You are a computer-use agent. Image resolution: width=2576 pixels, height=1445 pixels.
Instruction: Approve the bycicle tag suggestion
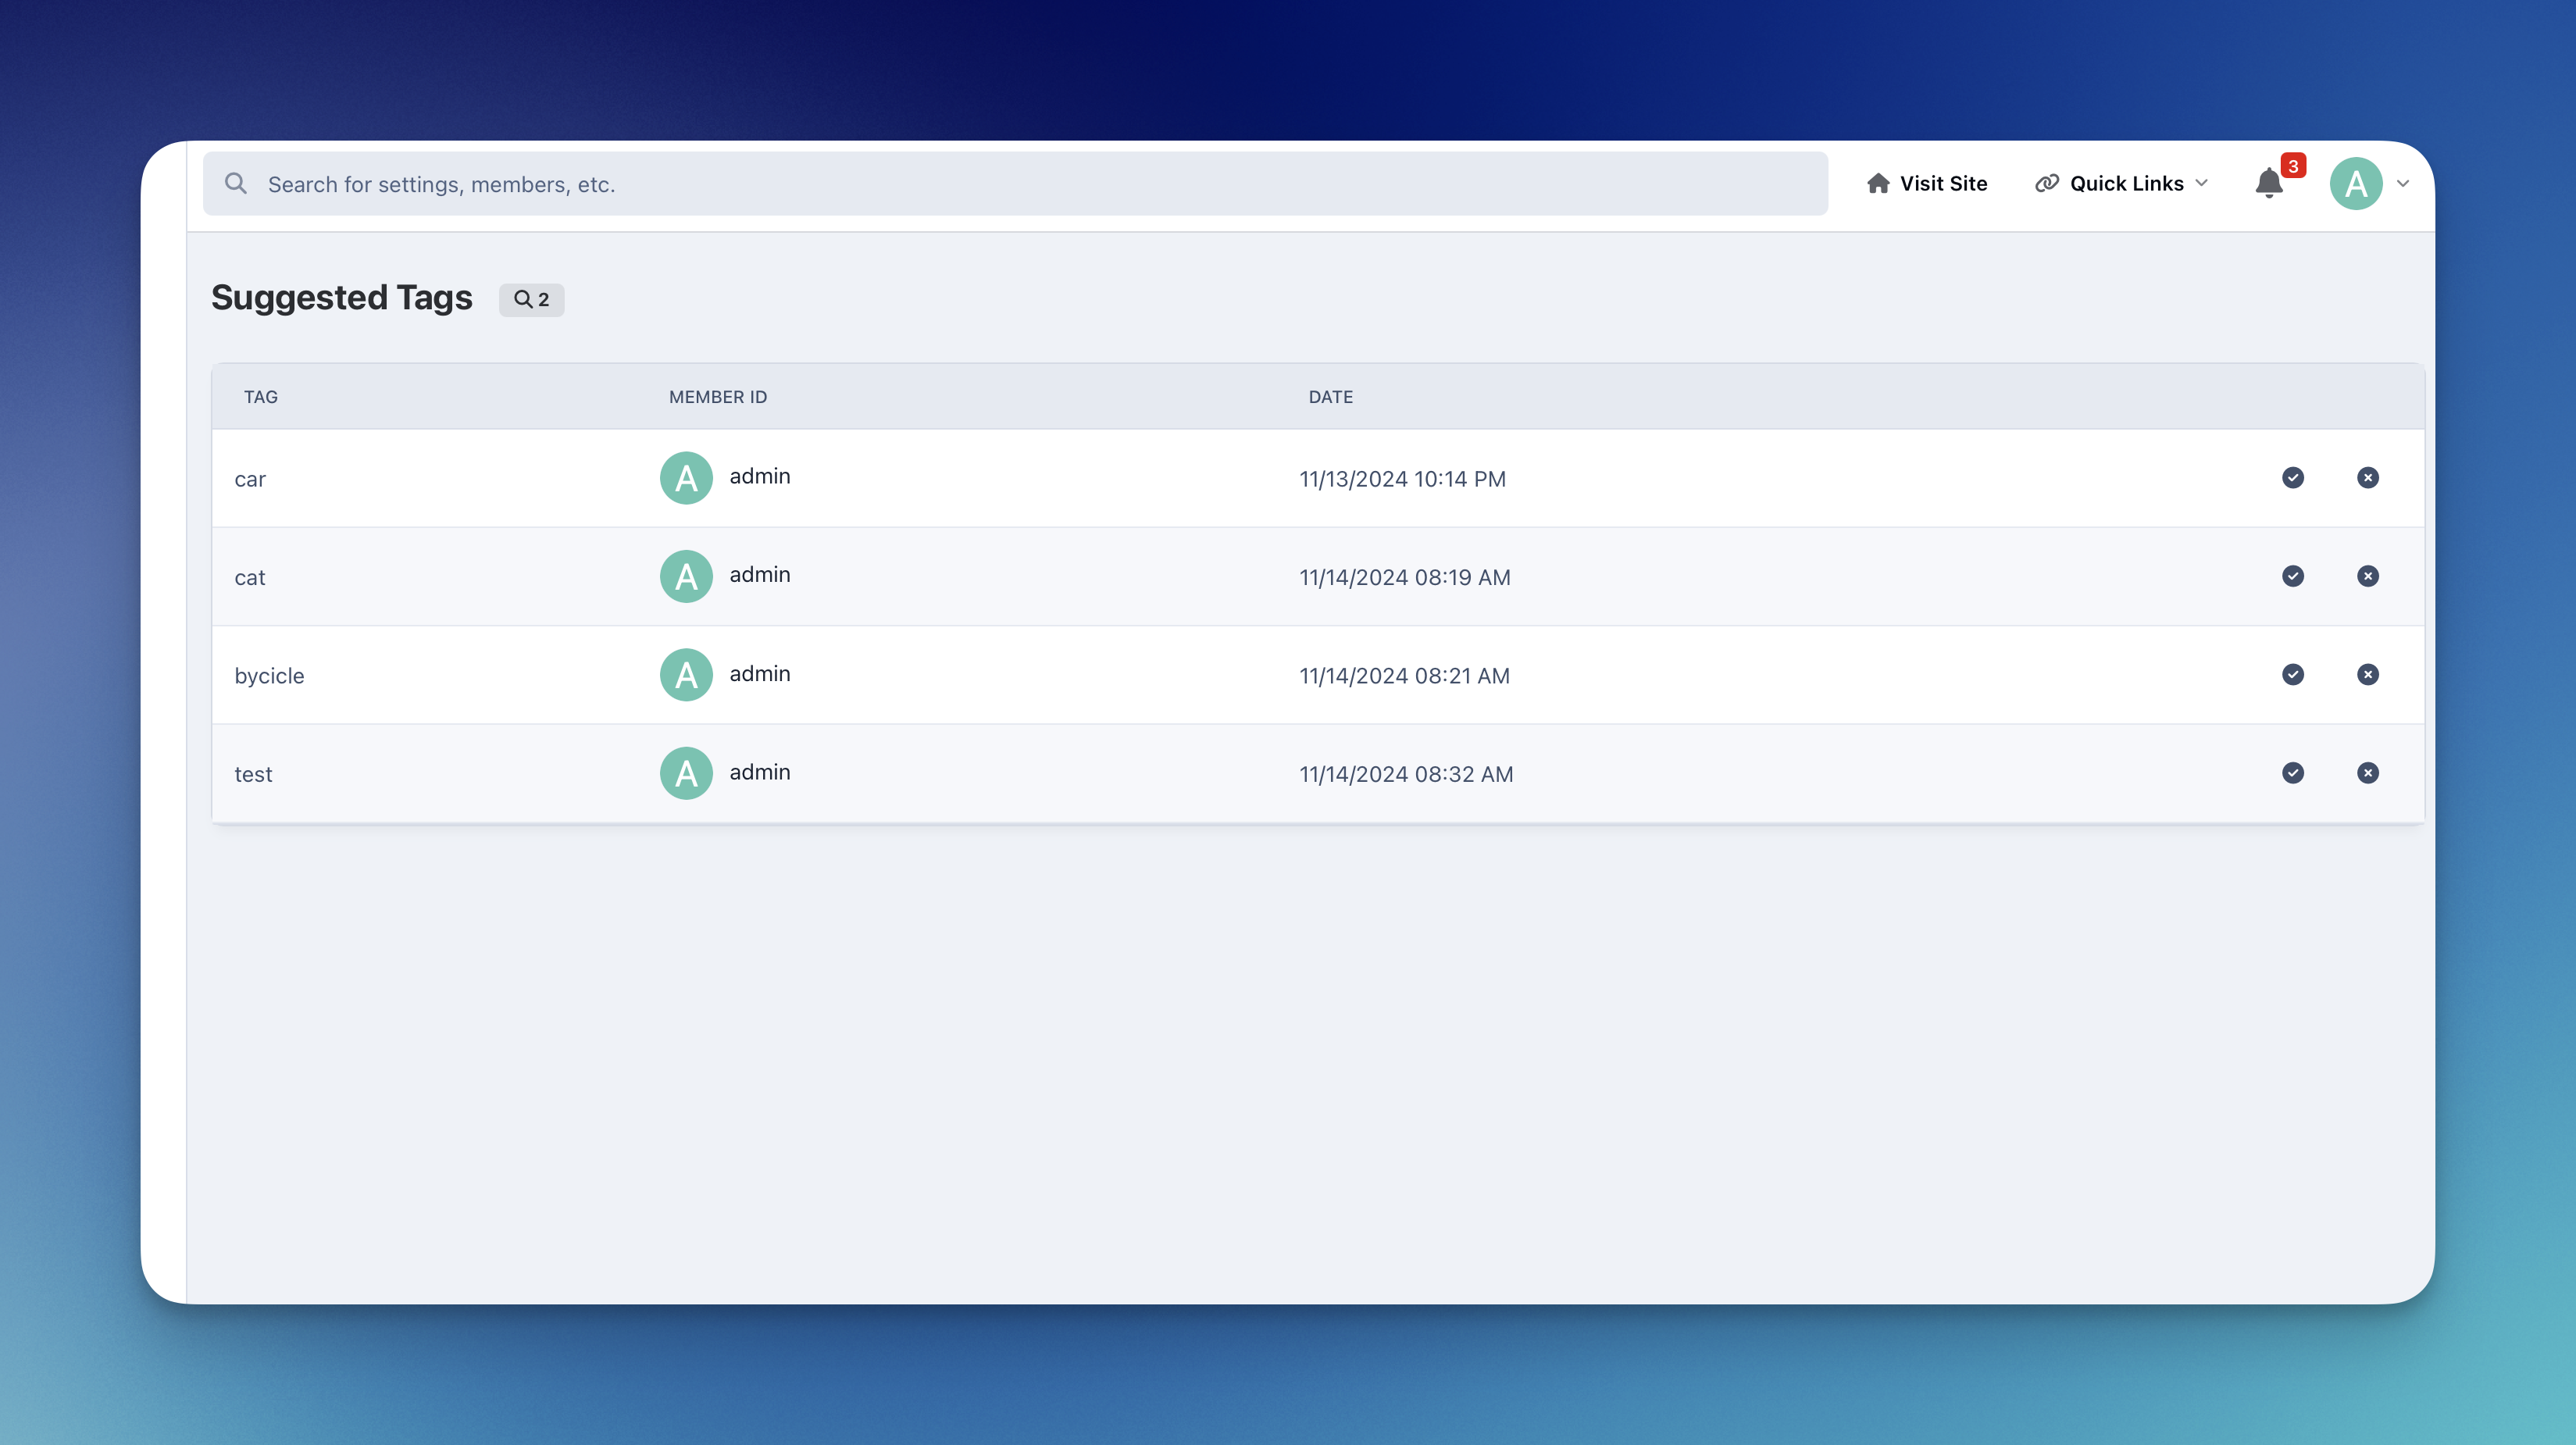pyautogui.click(x=2293, y=675)
